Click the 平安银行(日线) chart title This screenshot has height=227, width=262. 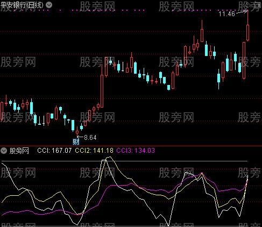tap(22, 5)
